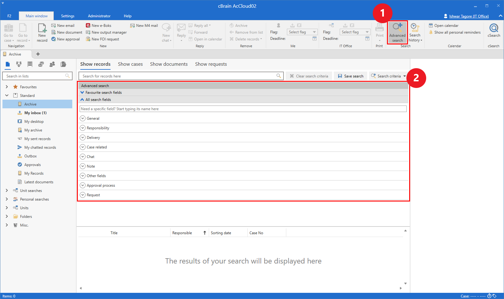Open Ishwar Tagore user profile link
Viewport: 504px width, 299px height.
pyautogui.click(x=468, y=16)
